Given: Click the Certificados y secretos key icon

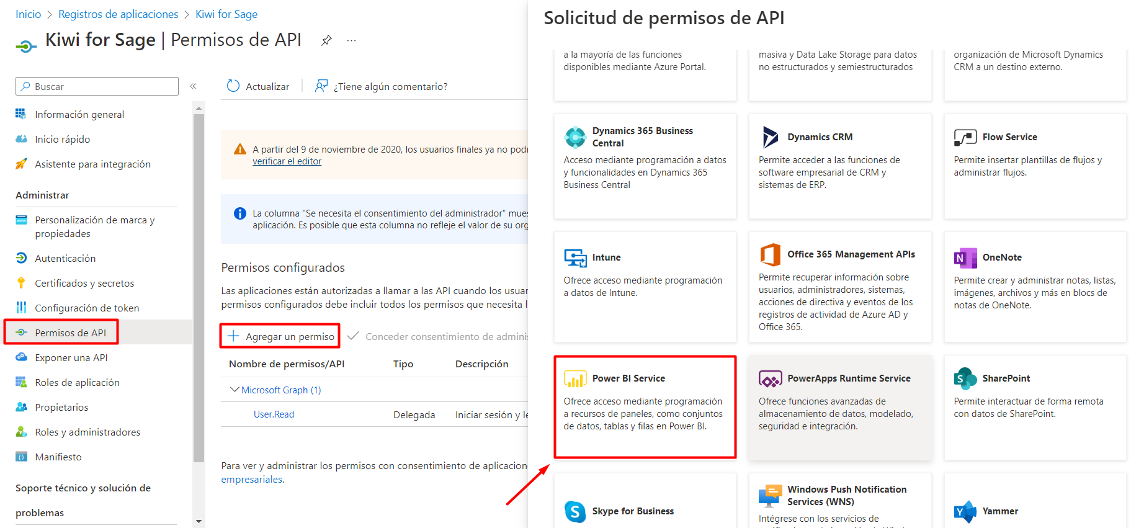Looking at the screenshot, I should (21, 283).
